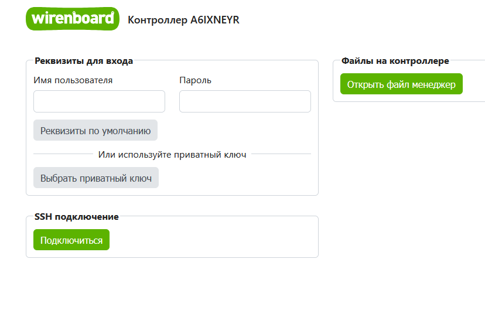Viewport: 485px width, 327px height.
Task: Focus the Пароль input field
Action: [x=245, y=101]
